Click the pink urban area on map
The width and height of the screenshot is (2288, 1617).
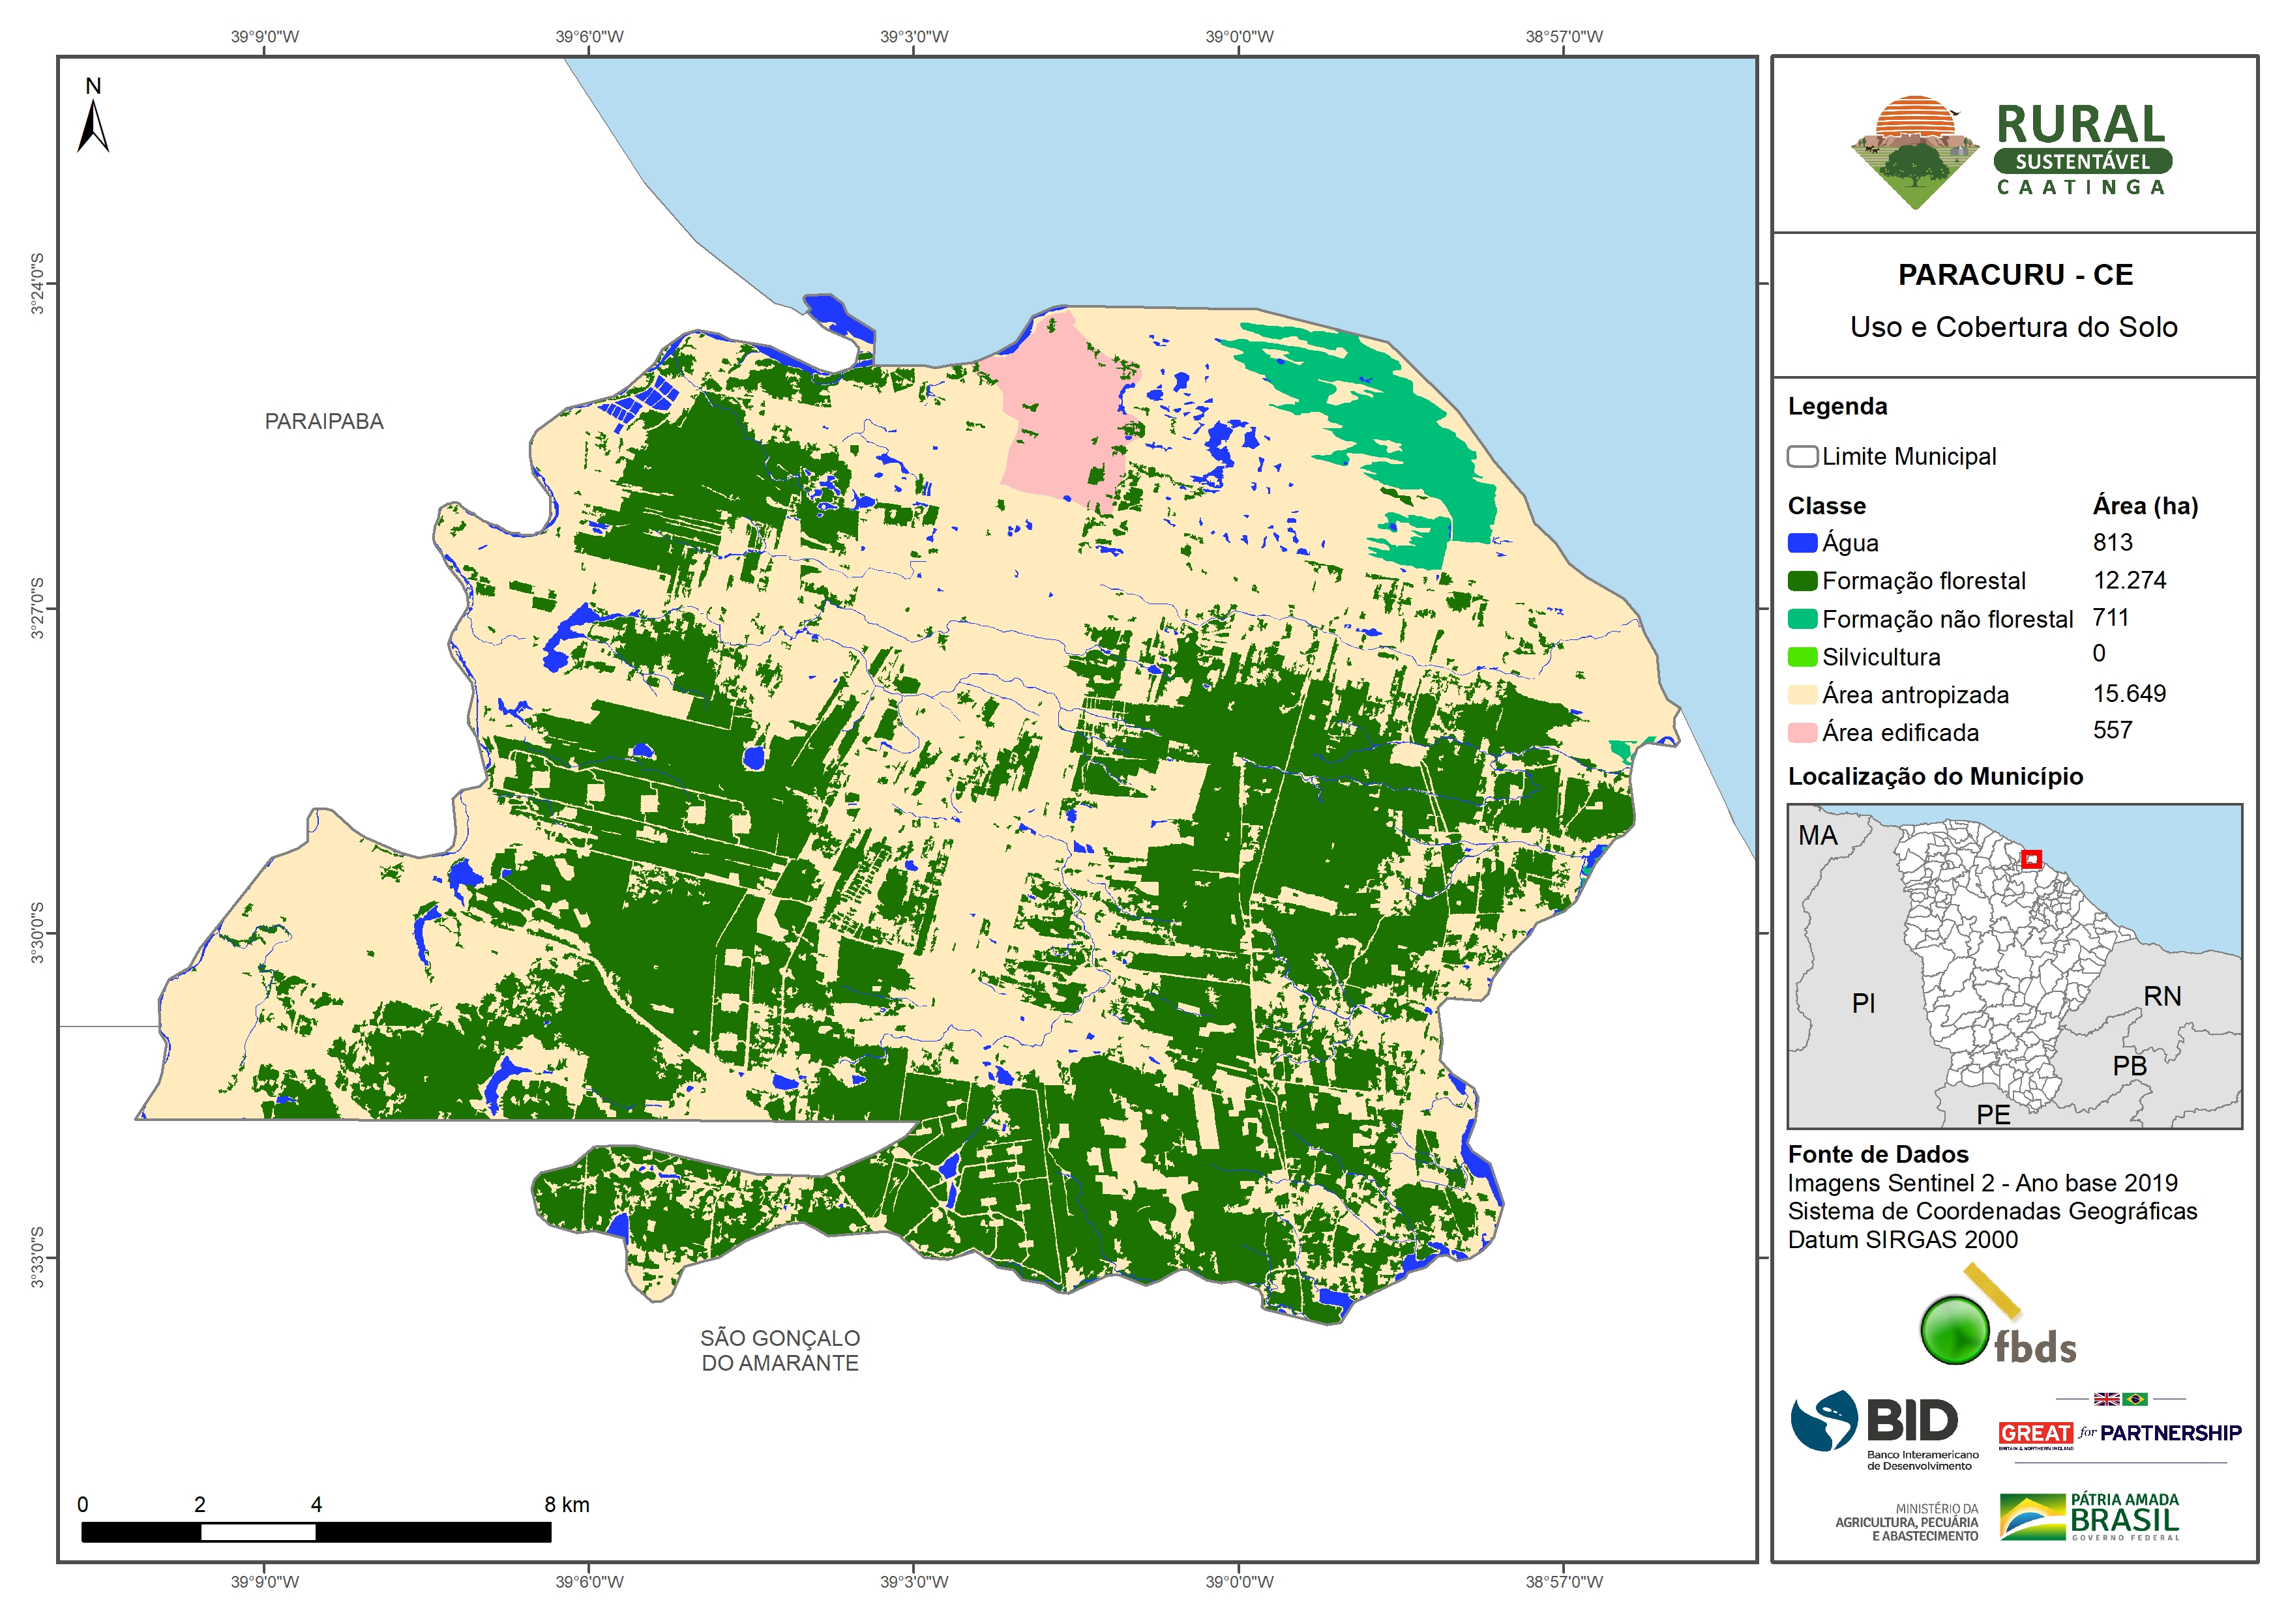pos(1062,418)
